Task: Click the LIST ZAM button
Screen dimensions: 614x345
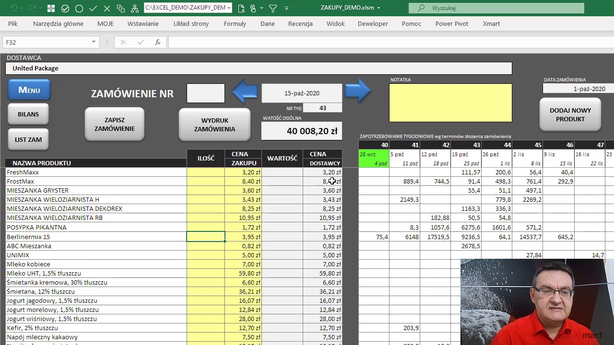Action: click(x=28, y=139)
